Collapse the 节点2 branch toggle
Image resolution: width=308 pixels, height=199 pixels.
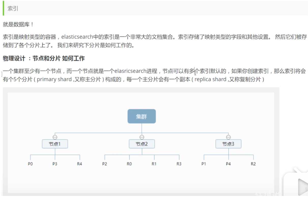coord(142,137)
